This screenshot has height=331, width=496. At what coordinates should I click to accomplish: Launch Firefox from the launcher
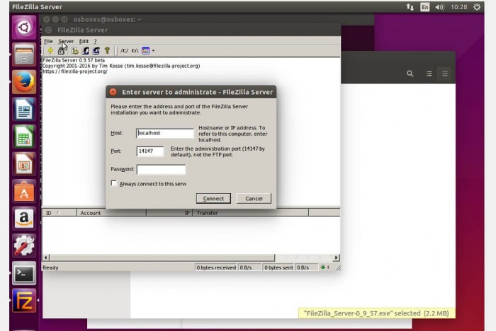24,82
